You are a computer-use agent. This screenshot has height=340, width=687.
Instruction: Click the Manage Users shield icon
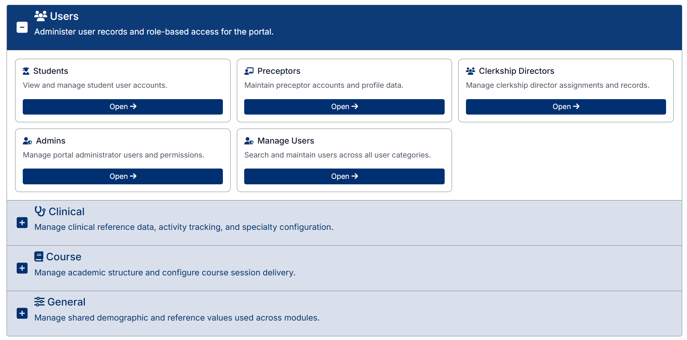tap(249, 141)
